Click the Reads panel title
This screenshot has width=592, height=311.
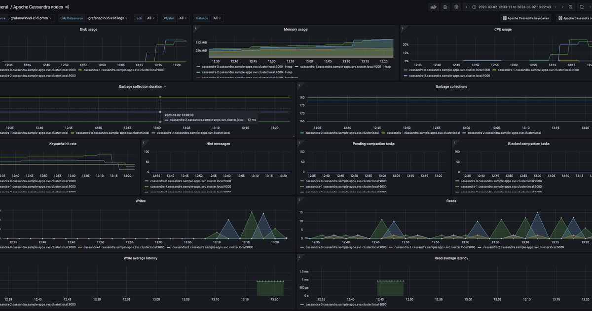click(x=451, y=201)
